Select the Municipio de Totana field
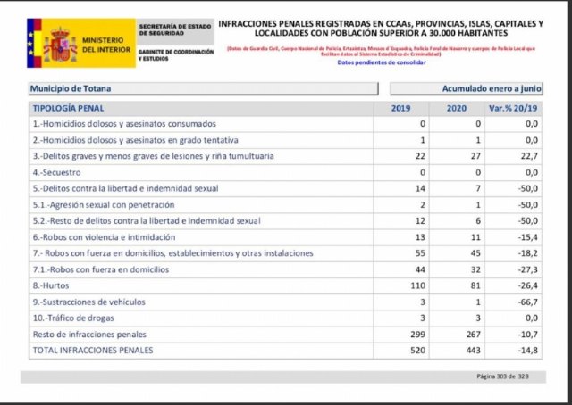Image resolution: width=572 pixels, height=405 pixels. pyautogui.click(x=204, y=89)
